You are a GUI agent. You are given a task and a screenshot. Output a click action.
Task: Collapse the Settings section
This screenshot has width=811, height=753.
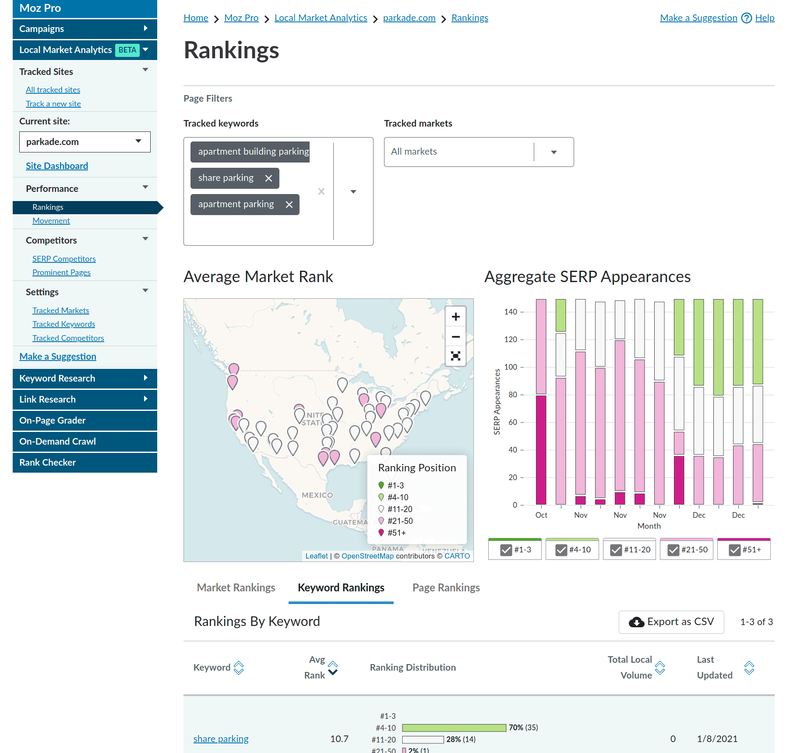pos(146,291)
